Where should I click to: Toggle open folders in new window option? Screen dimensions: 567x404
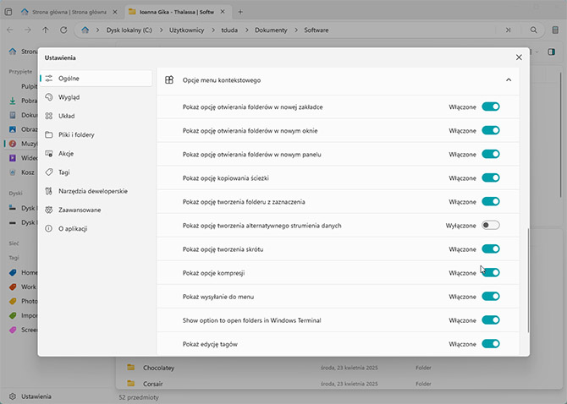[x=491, y=130]
